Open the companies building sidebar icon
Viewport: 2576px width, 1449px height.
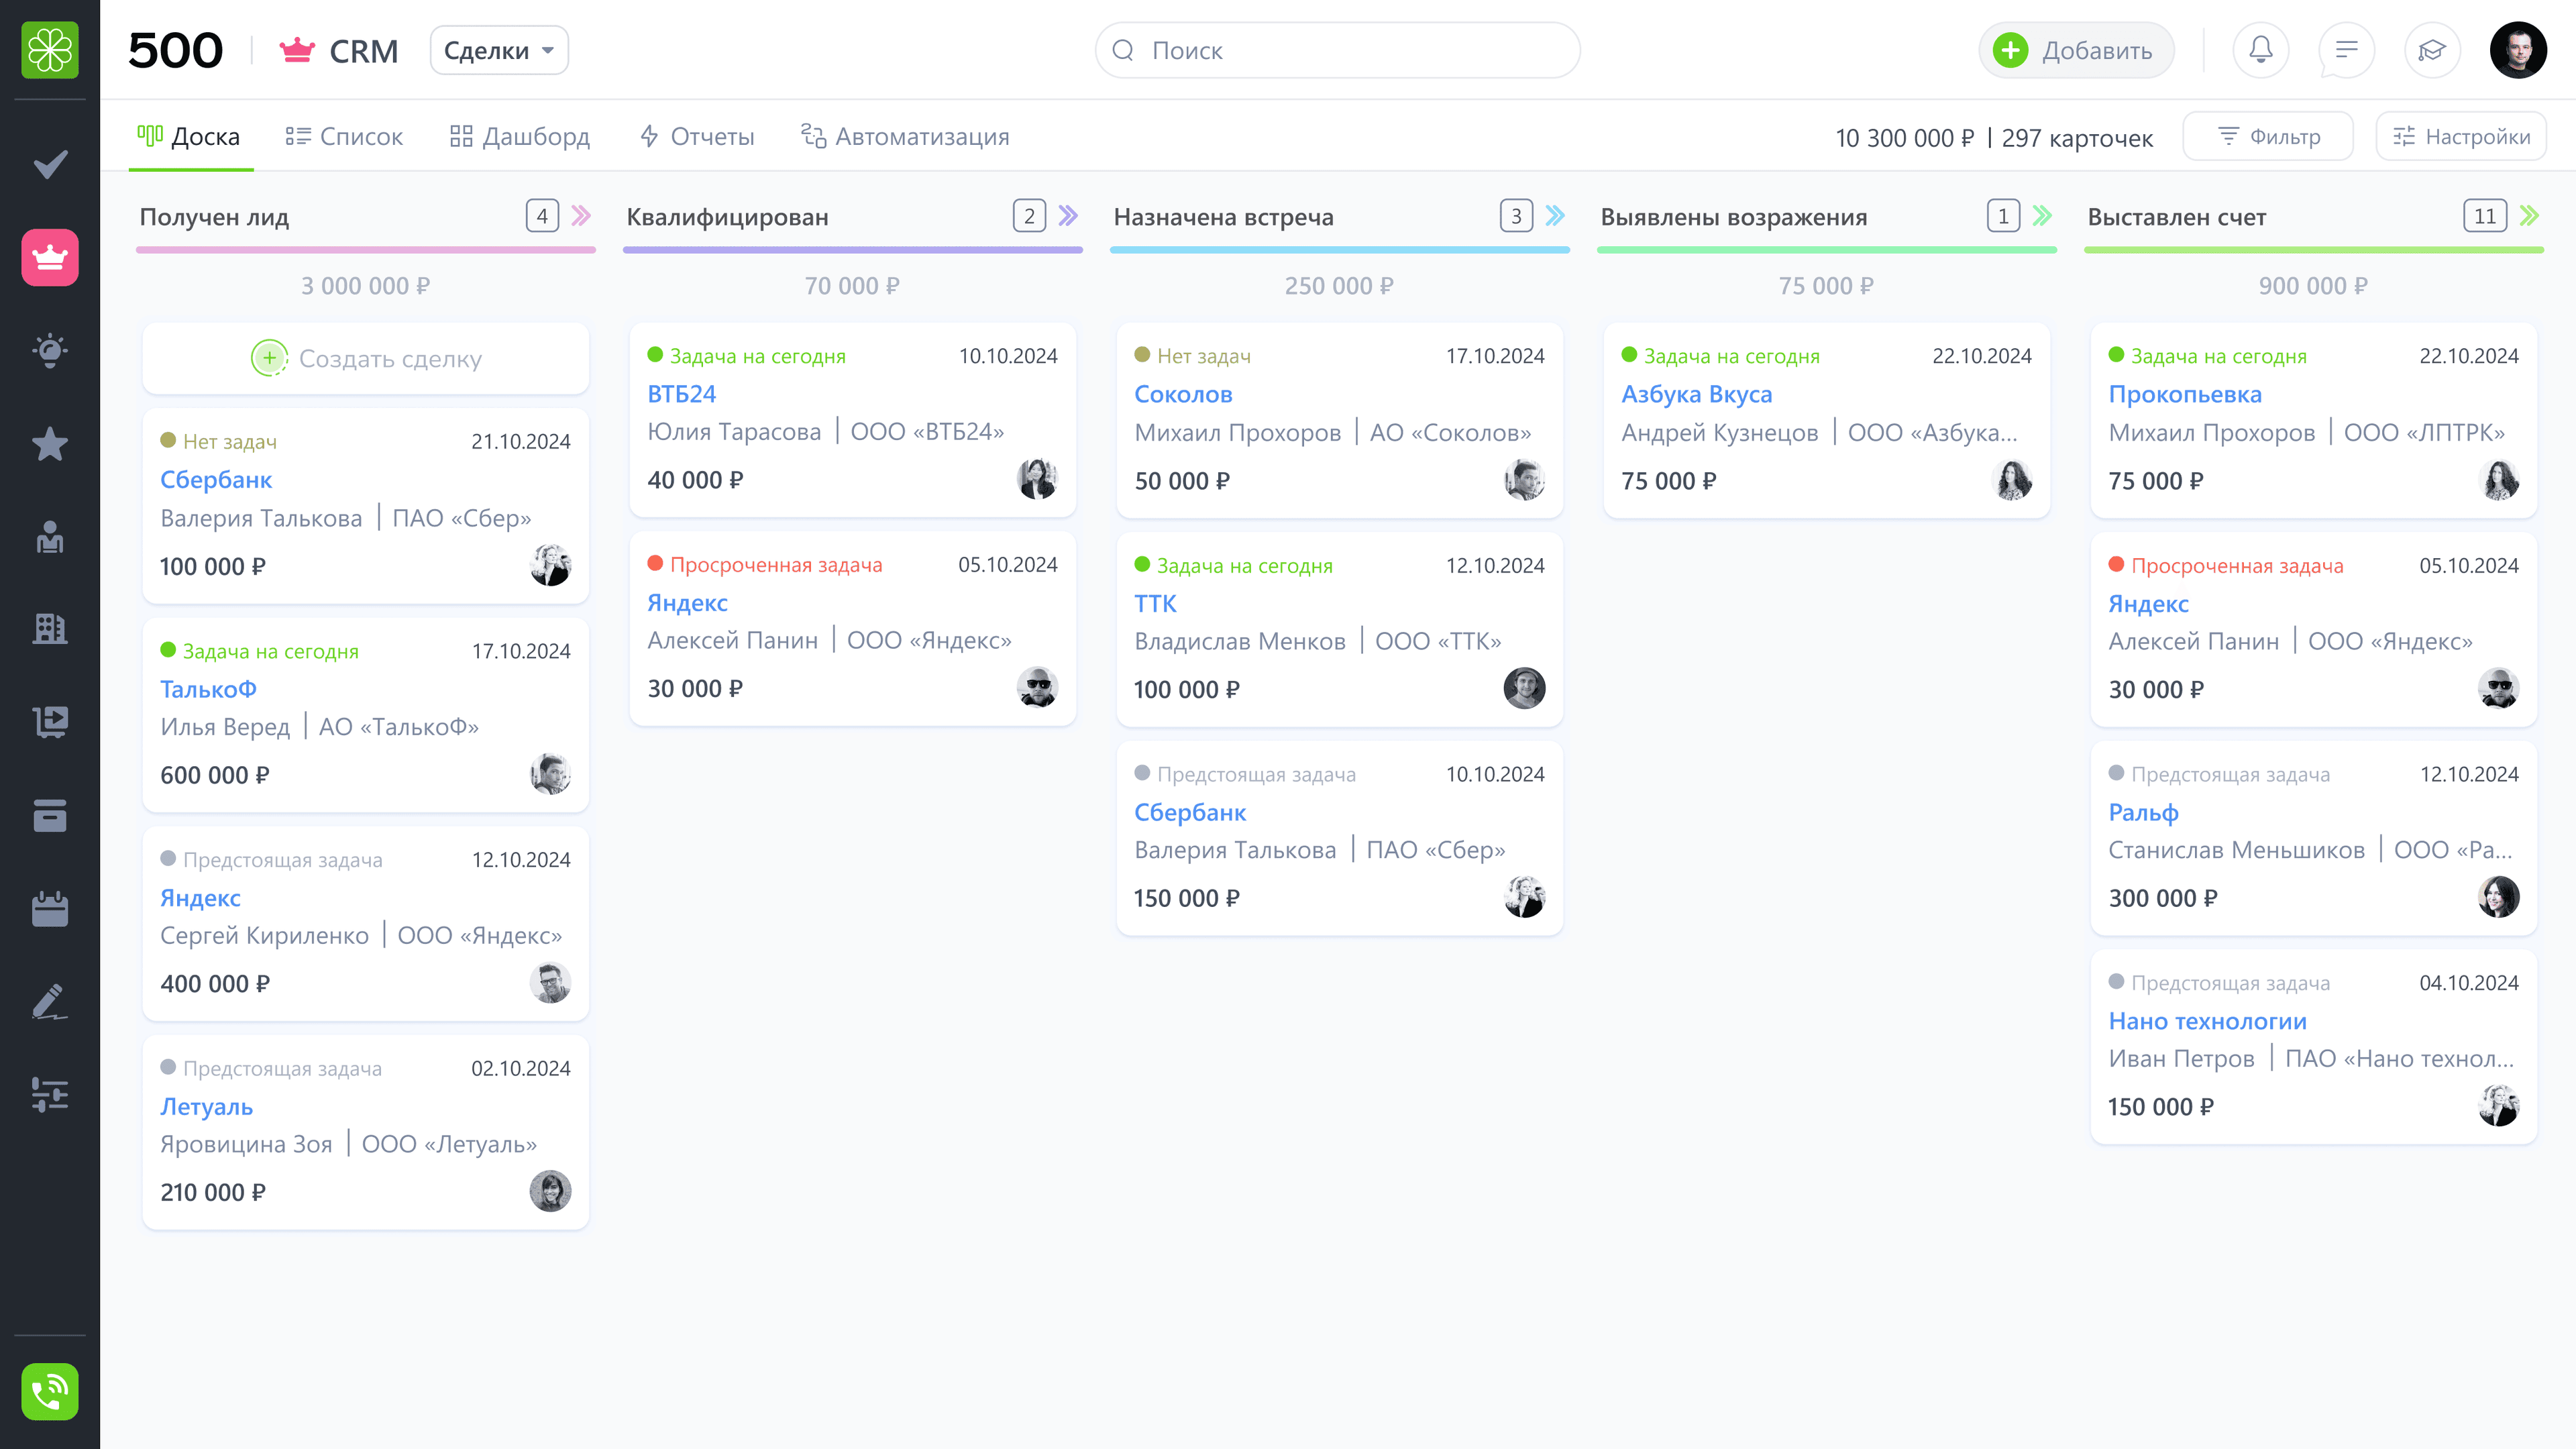click(x=50, y=628)
